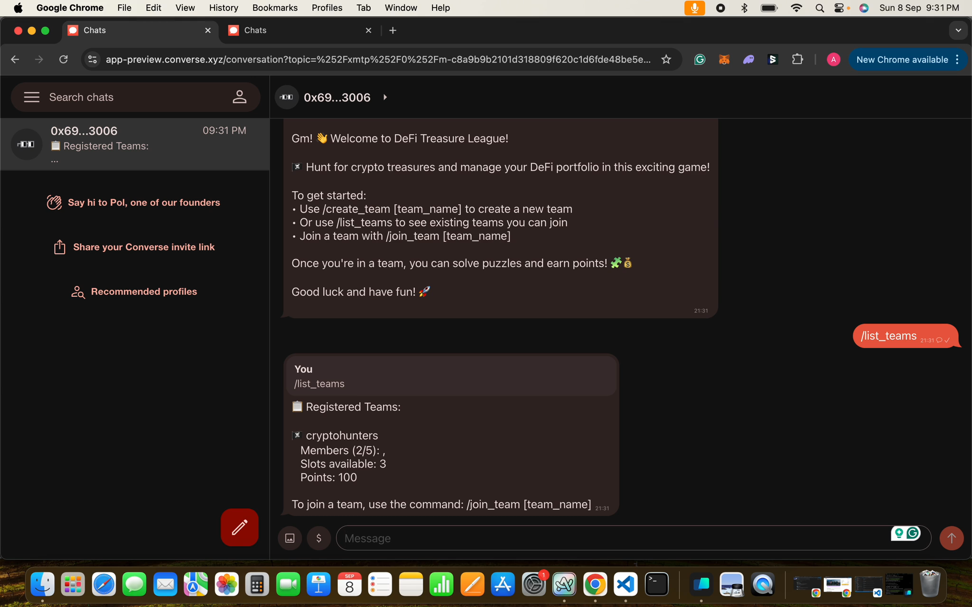This screenshot has height=607, width=972.
Task: Open a new tab with the plus button
Action: 393,30
